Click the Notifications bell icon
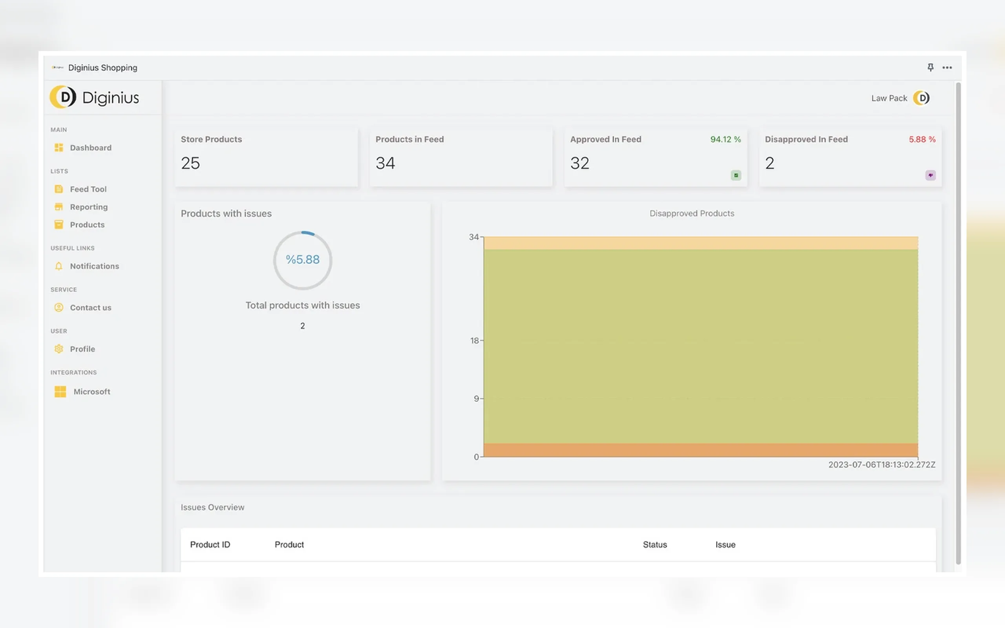1005x628 pixels. (x=59, y=266)
